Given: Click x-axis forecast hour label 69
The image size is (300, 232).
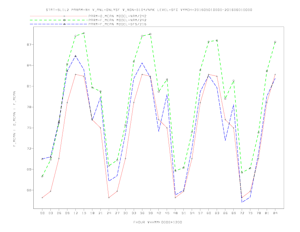Looking at the screenshot, I should pos(234,213).
